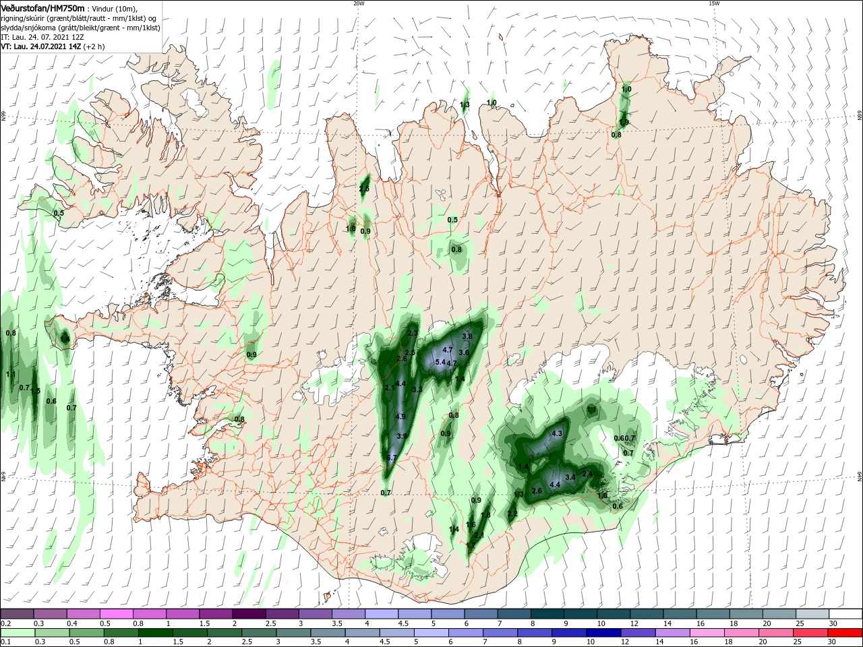Screen dimensions: 863x647
Task: Pick the dark teal 8 swatch, upper legend
Action: pos(547,614)
